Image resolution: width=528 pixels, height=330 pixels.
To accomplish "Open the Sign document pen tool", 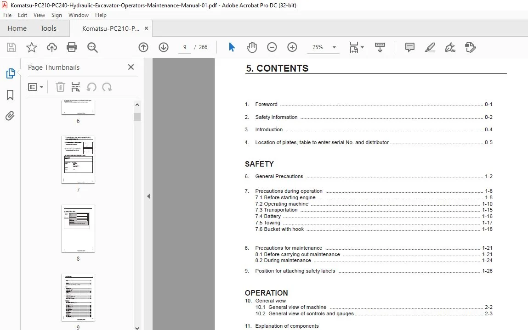I will 450,47.
